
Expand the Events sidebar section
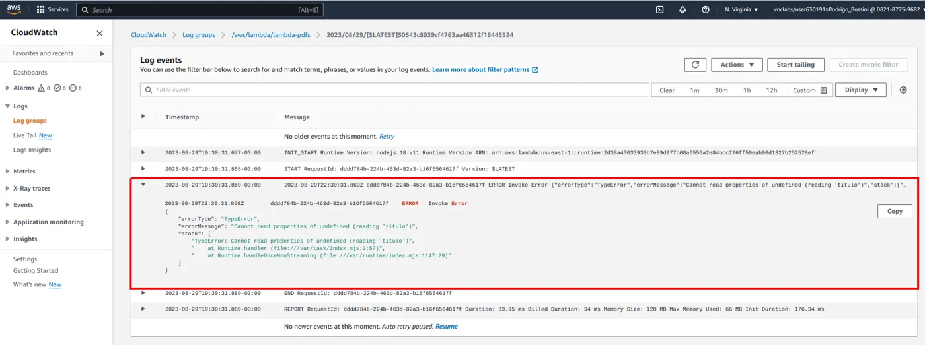7,205
